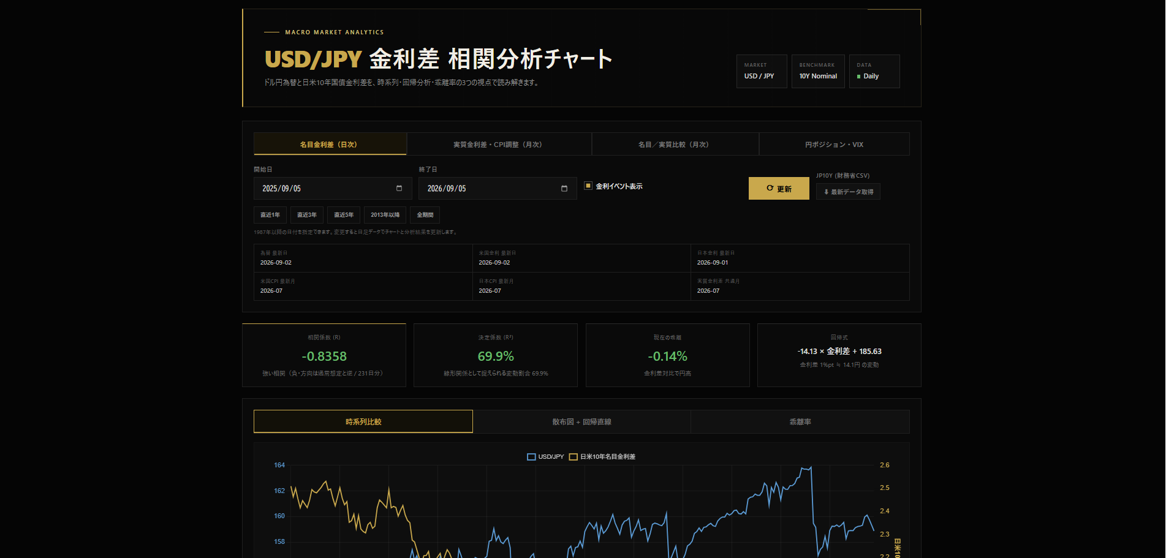Click the 2.6 label on the right axis
This screenshot has height=558, width=1166.
pos(885,465)
